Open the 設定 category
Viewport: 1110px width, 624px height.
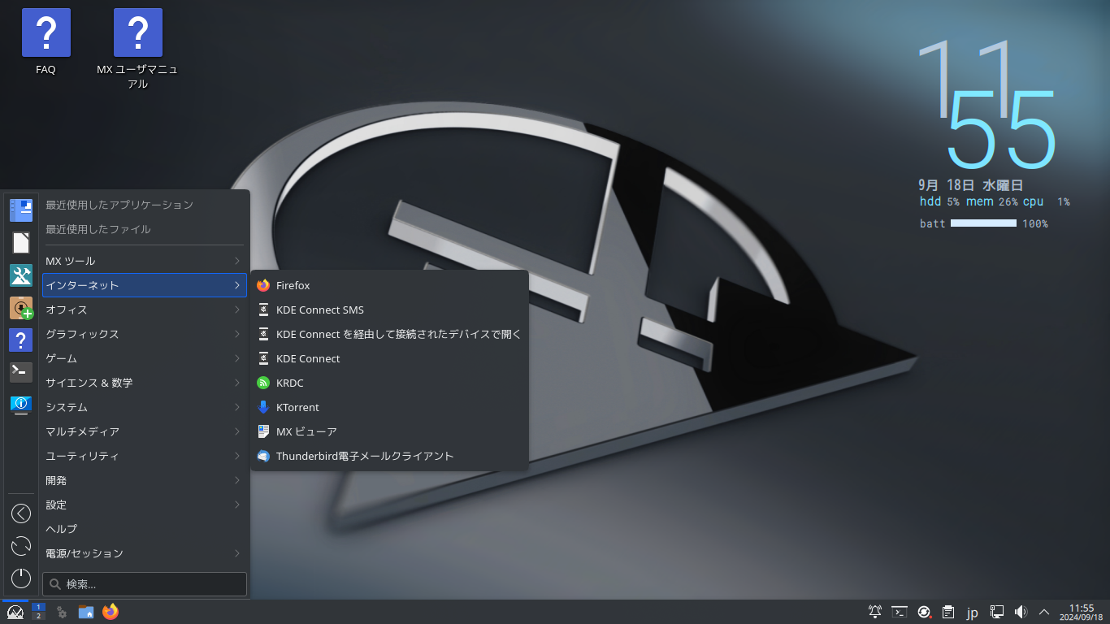(145, 505)
